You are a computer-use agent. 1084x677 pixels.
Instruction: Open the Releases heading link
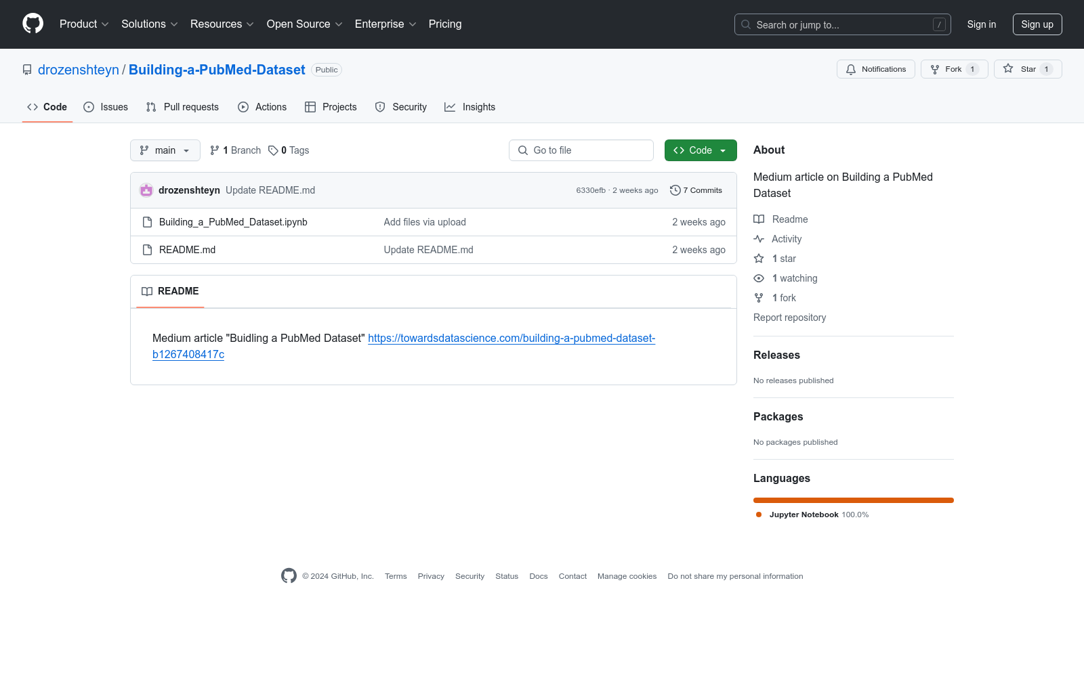click(776, 355)
